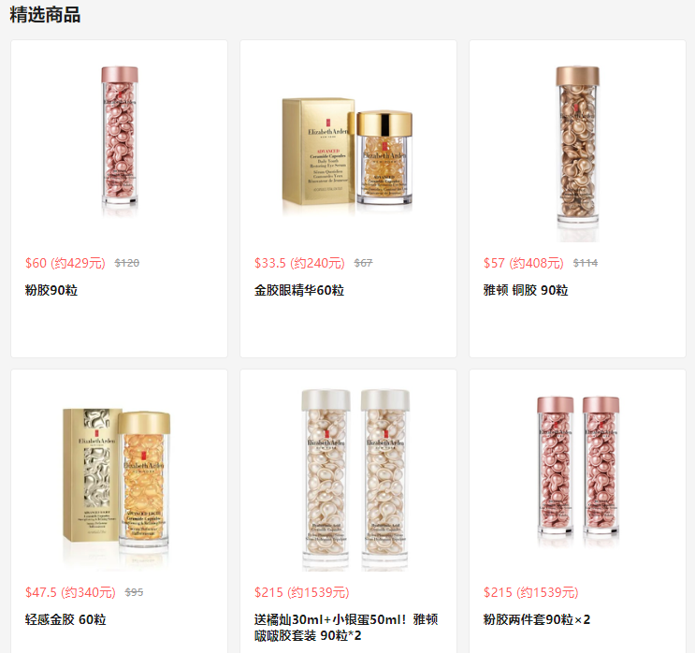Click the gold eye serum 60粒 product image

pos(348,157)
